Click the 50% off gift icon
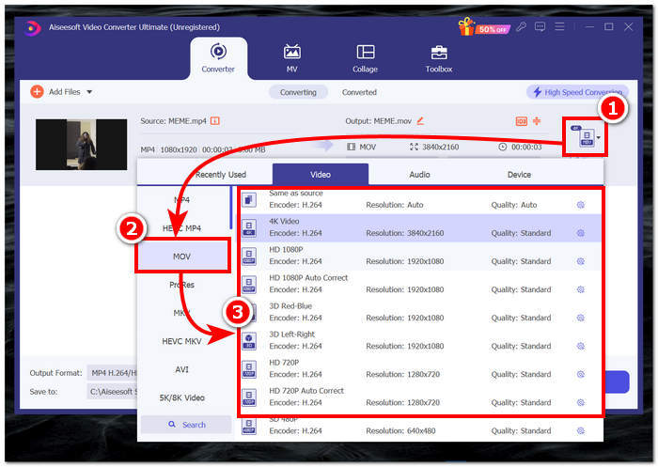 pos(483,27)
